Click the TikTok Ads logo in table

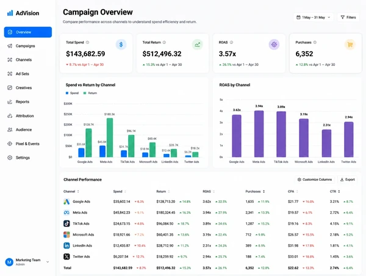66,223
